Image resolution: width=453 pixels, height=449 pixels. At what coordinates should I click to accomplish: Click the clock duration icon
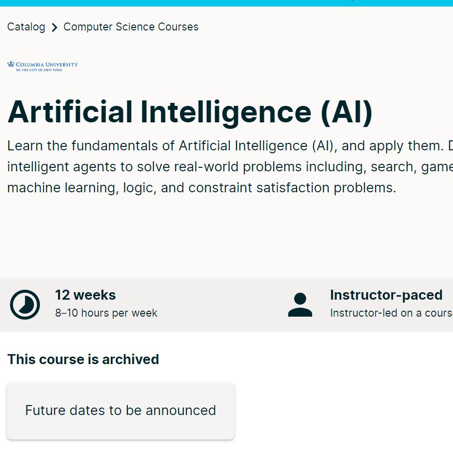tap(25, 304)
